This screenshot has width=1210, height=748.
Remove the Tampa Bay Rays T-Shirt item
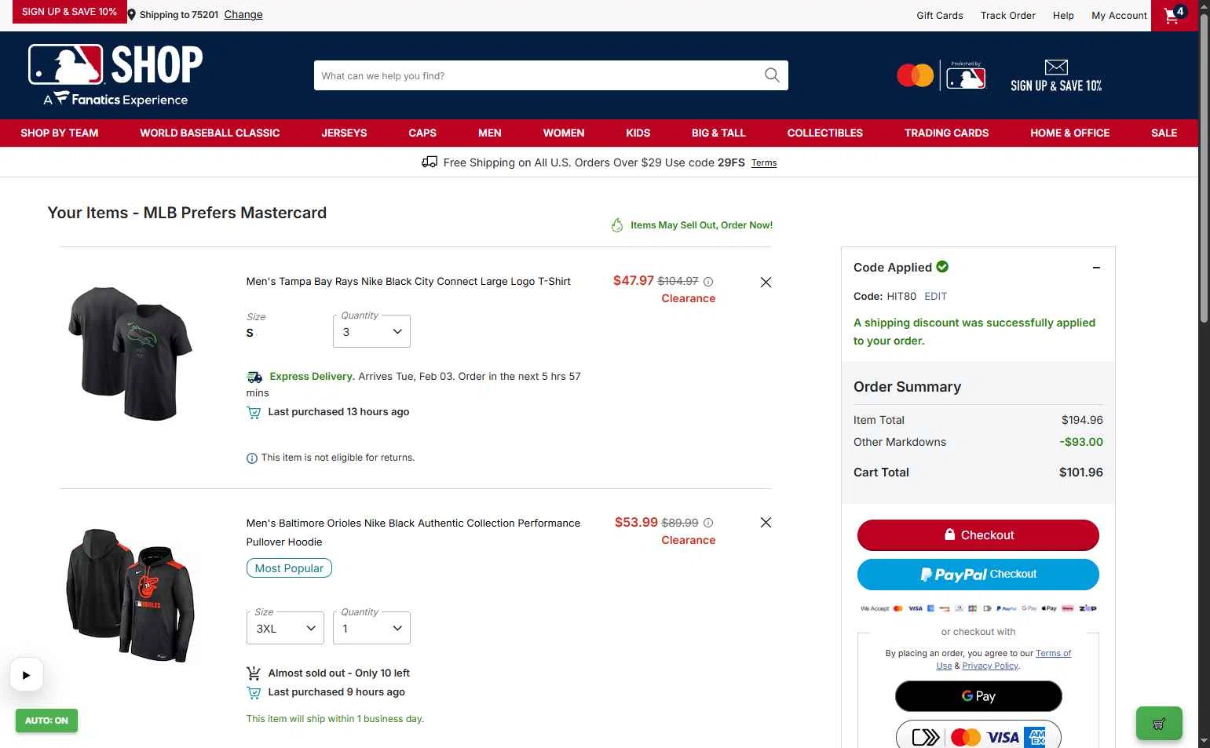point(766,282)
